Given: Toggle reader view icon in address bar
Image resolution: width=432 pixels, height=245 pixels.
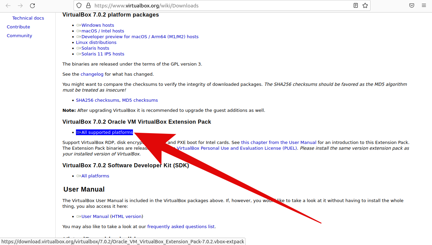Looking at the screenshot, I should (356, 5).
